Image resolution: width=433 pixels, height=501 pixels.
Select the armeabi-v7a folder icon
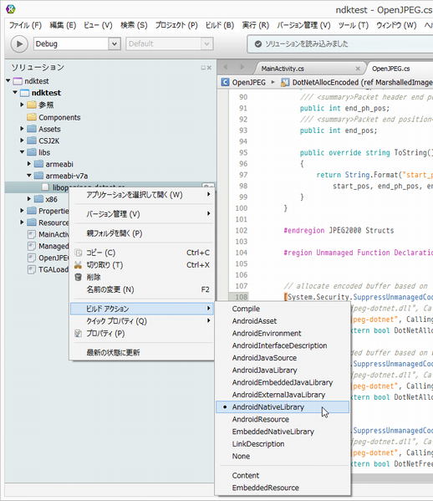[38, 176]
